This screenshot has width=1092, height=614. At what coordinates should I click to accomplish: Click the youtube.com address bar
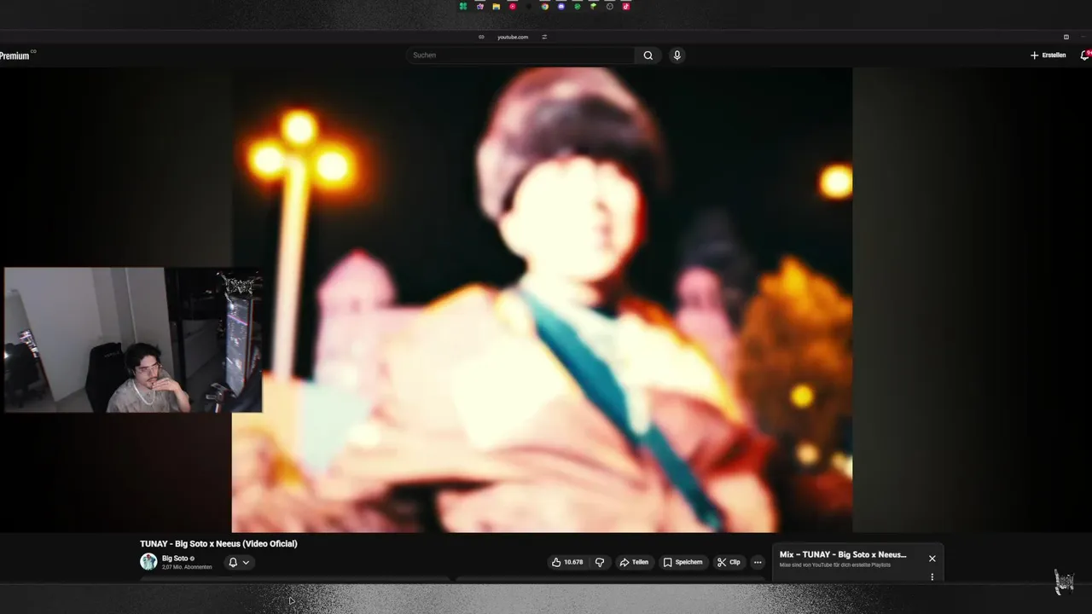click(x=513, y=37)
